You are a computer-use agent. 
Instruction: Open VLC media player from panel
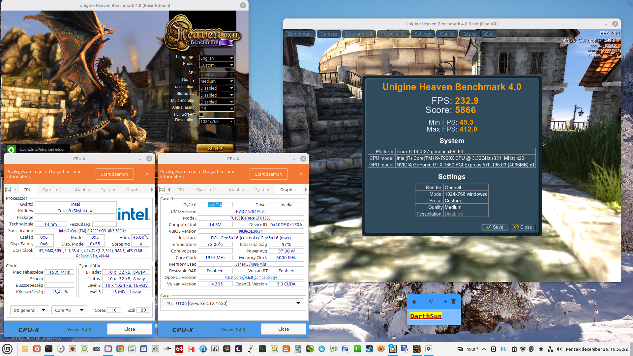tap(286, 349)
